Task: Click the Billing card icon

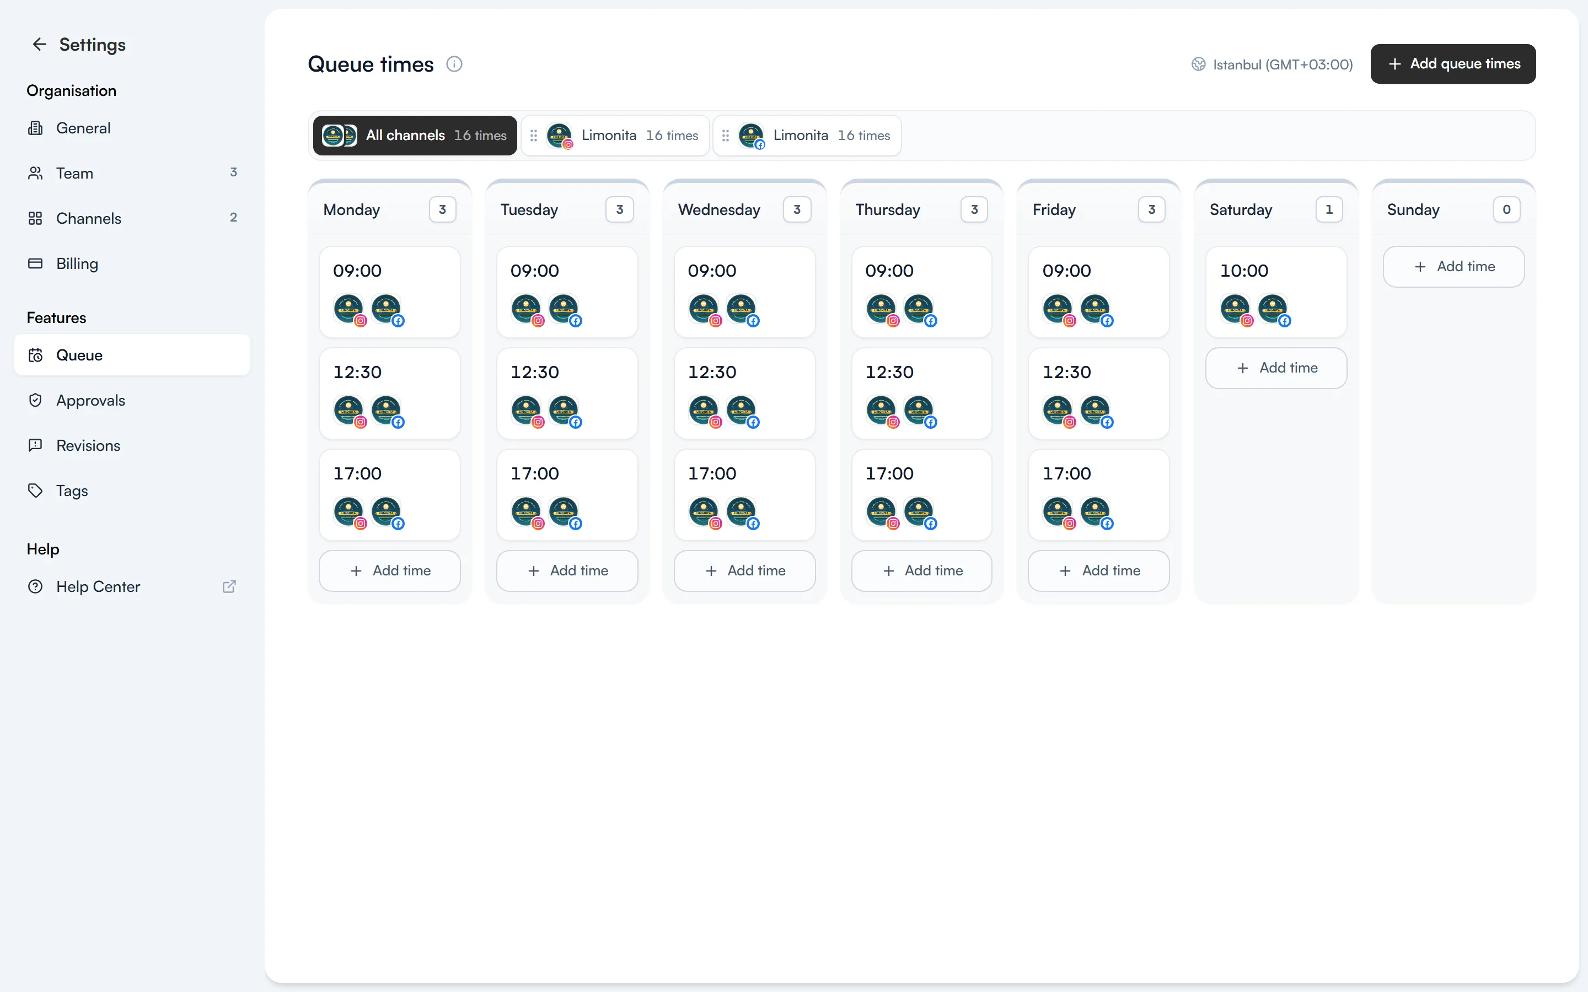Action: (35, 264)
